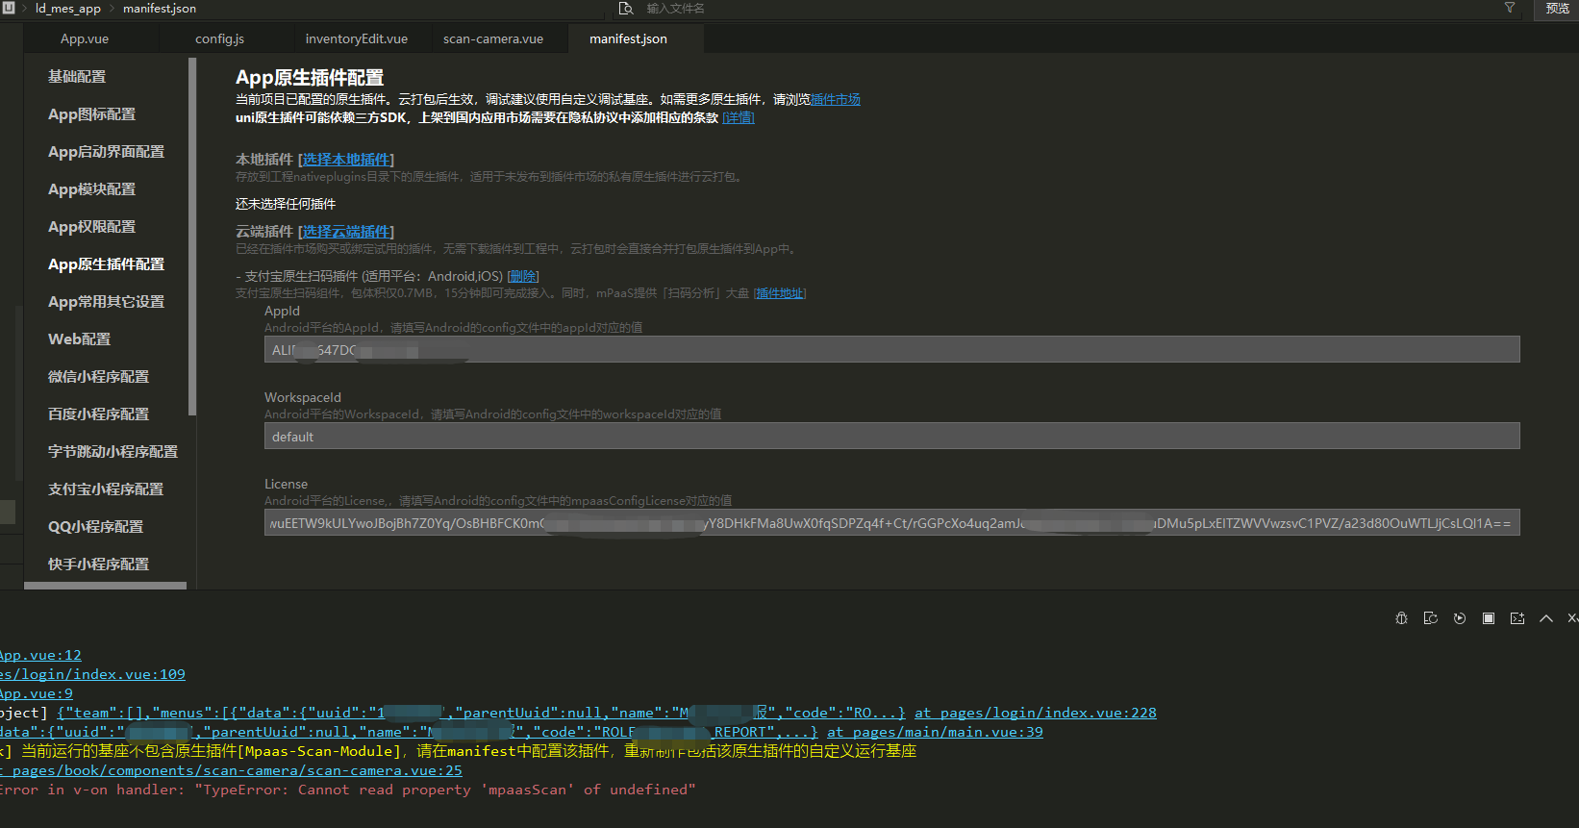Click the re-run play icon in console

1460,618
